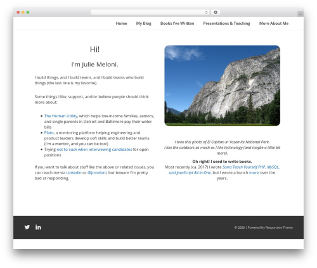Viewport: 317px width, 268px height.
Task: Click the '© 2026' copyright text
Action: [240, 227]
